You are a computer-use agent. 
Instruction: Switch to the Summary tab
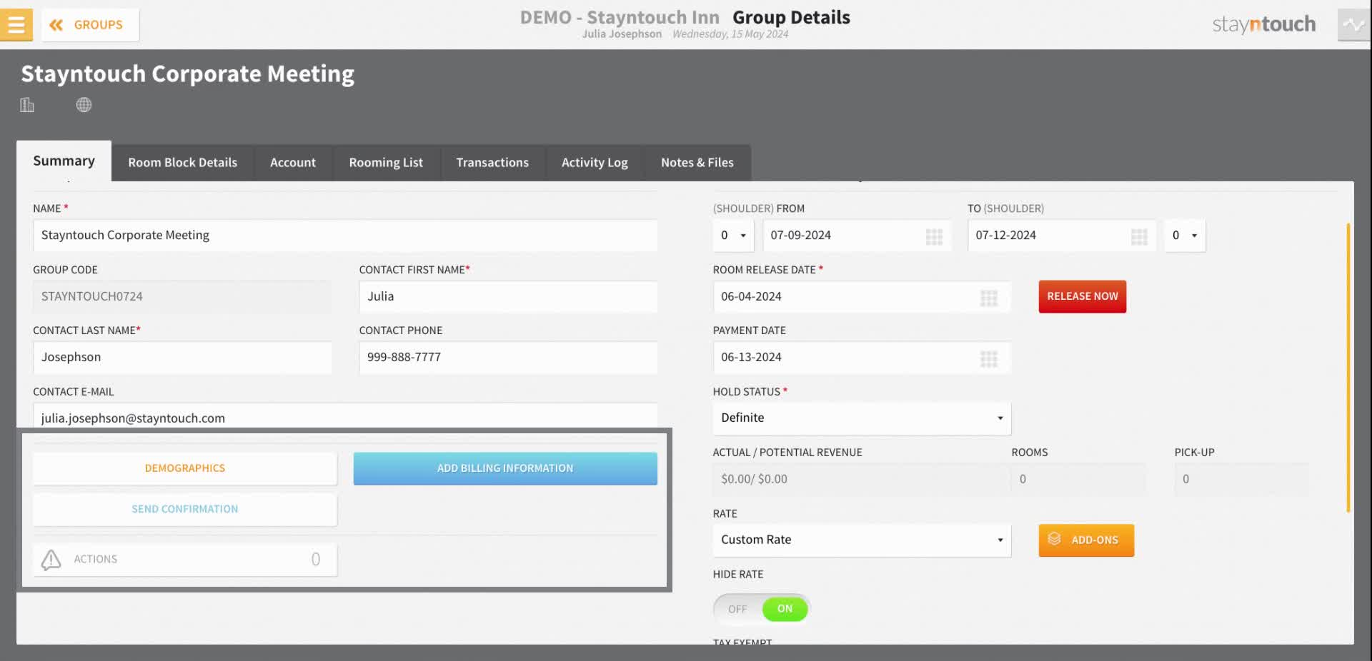64,161
